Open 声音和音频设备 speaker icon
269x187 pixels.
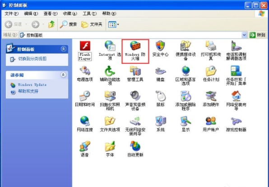[x=135, y=96]
